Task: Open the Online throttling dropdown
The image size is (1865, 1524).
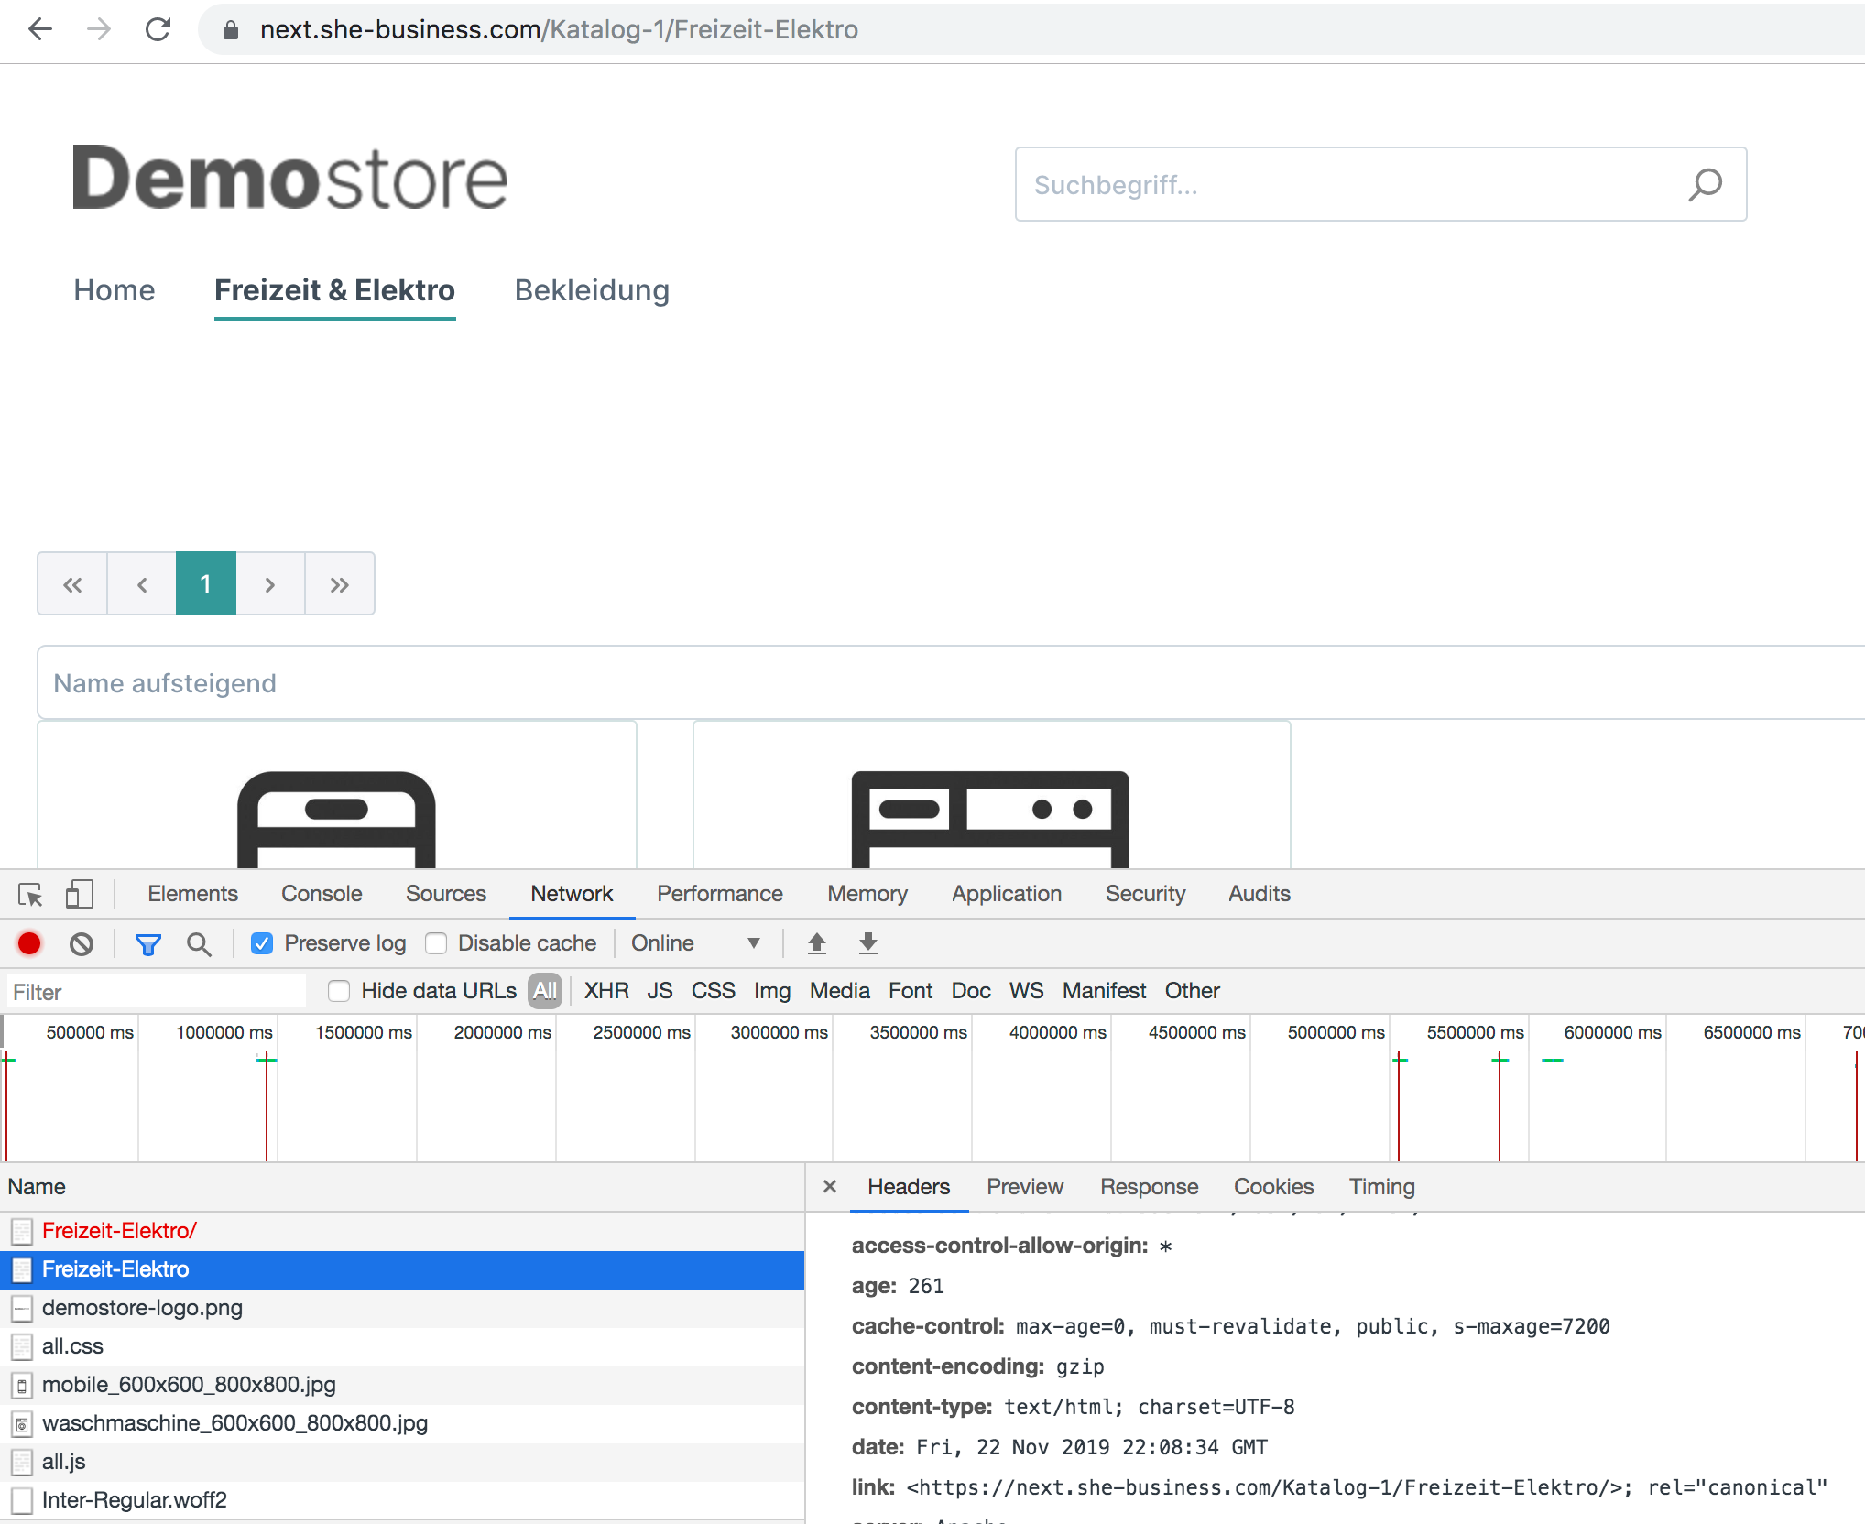Action: (695, 943)
